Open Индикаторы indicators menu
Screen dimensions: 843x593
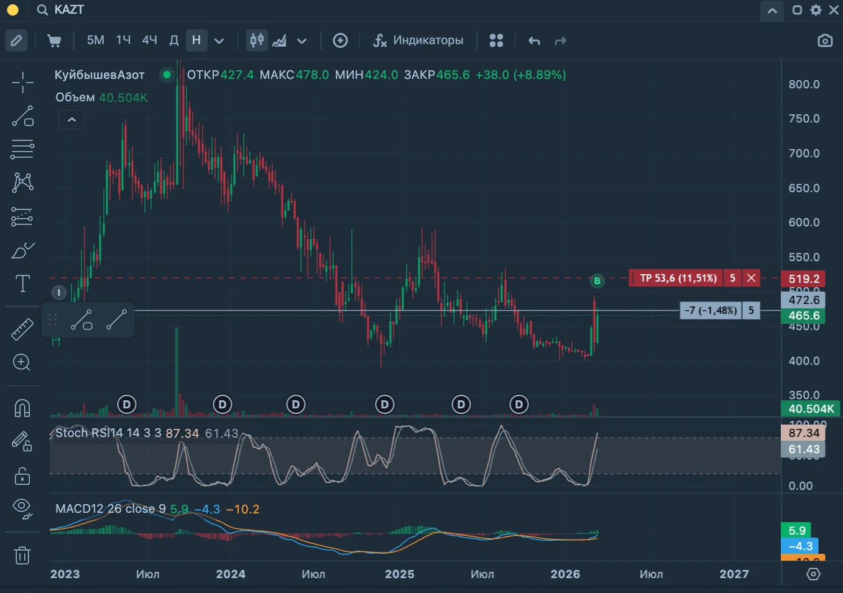(418, 40)
